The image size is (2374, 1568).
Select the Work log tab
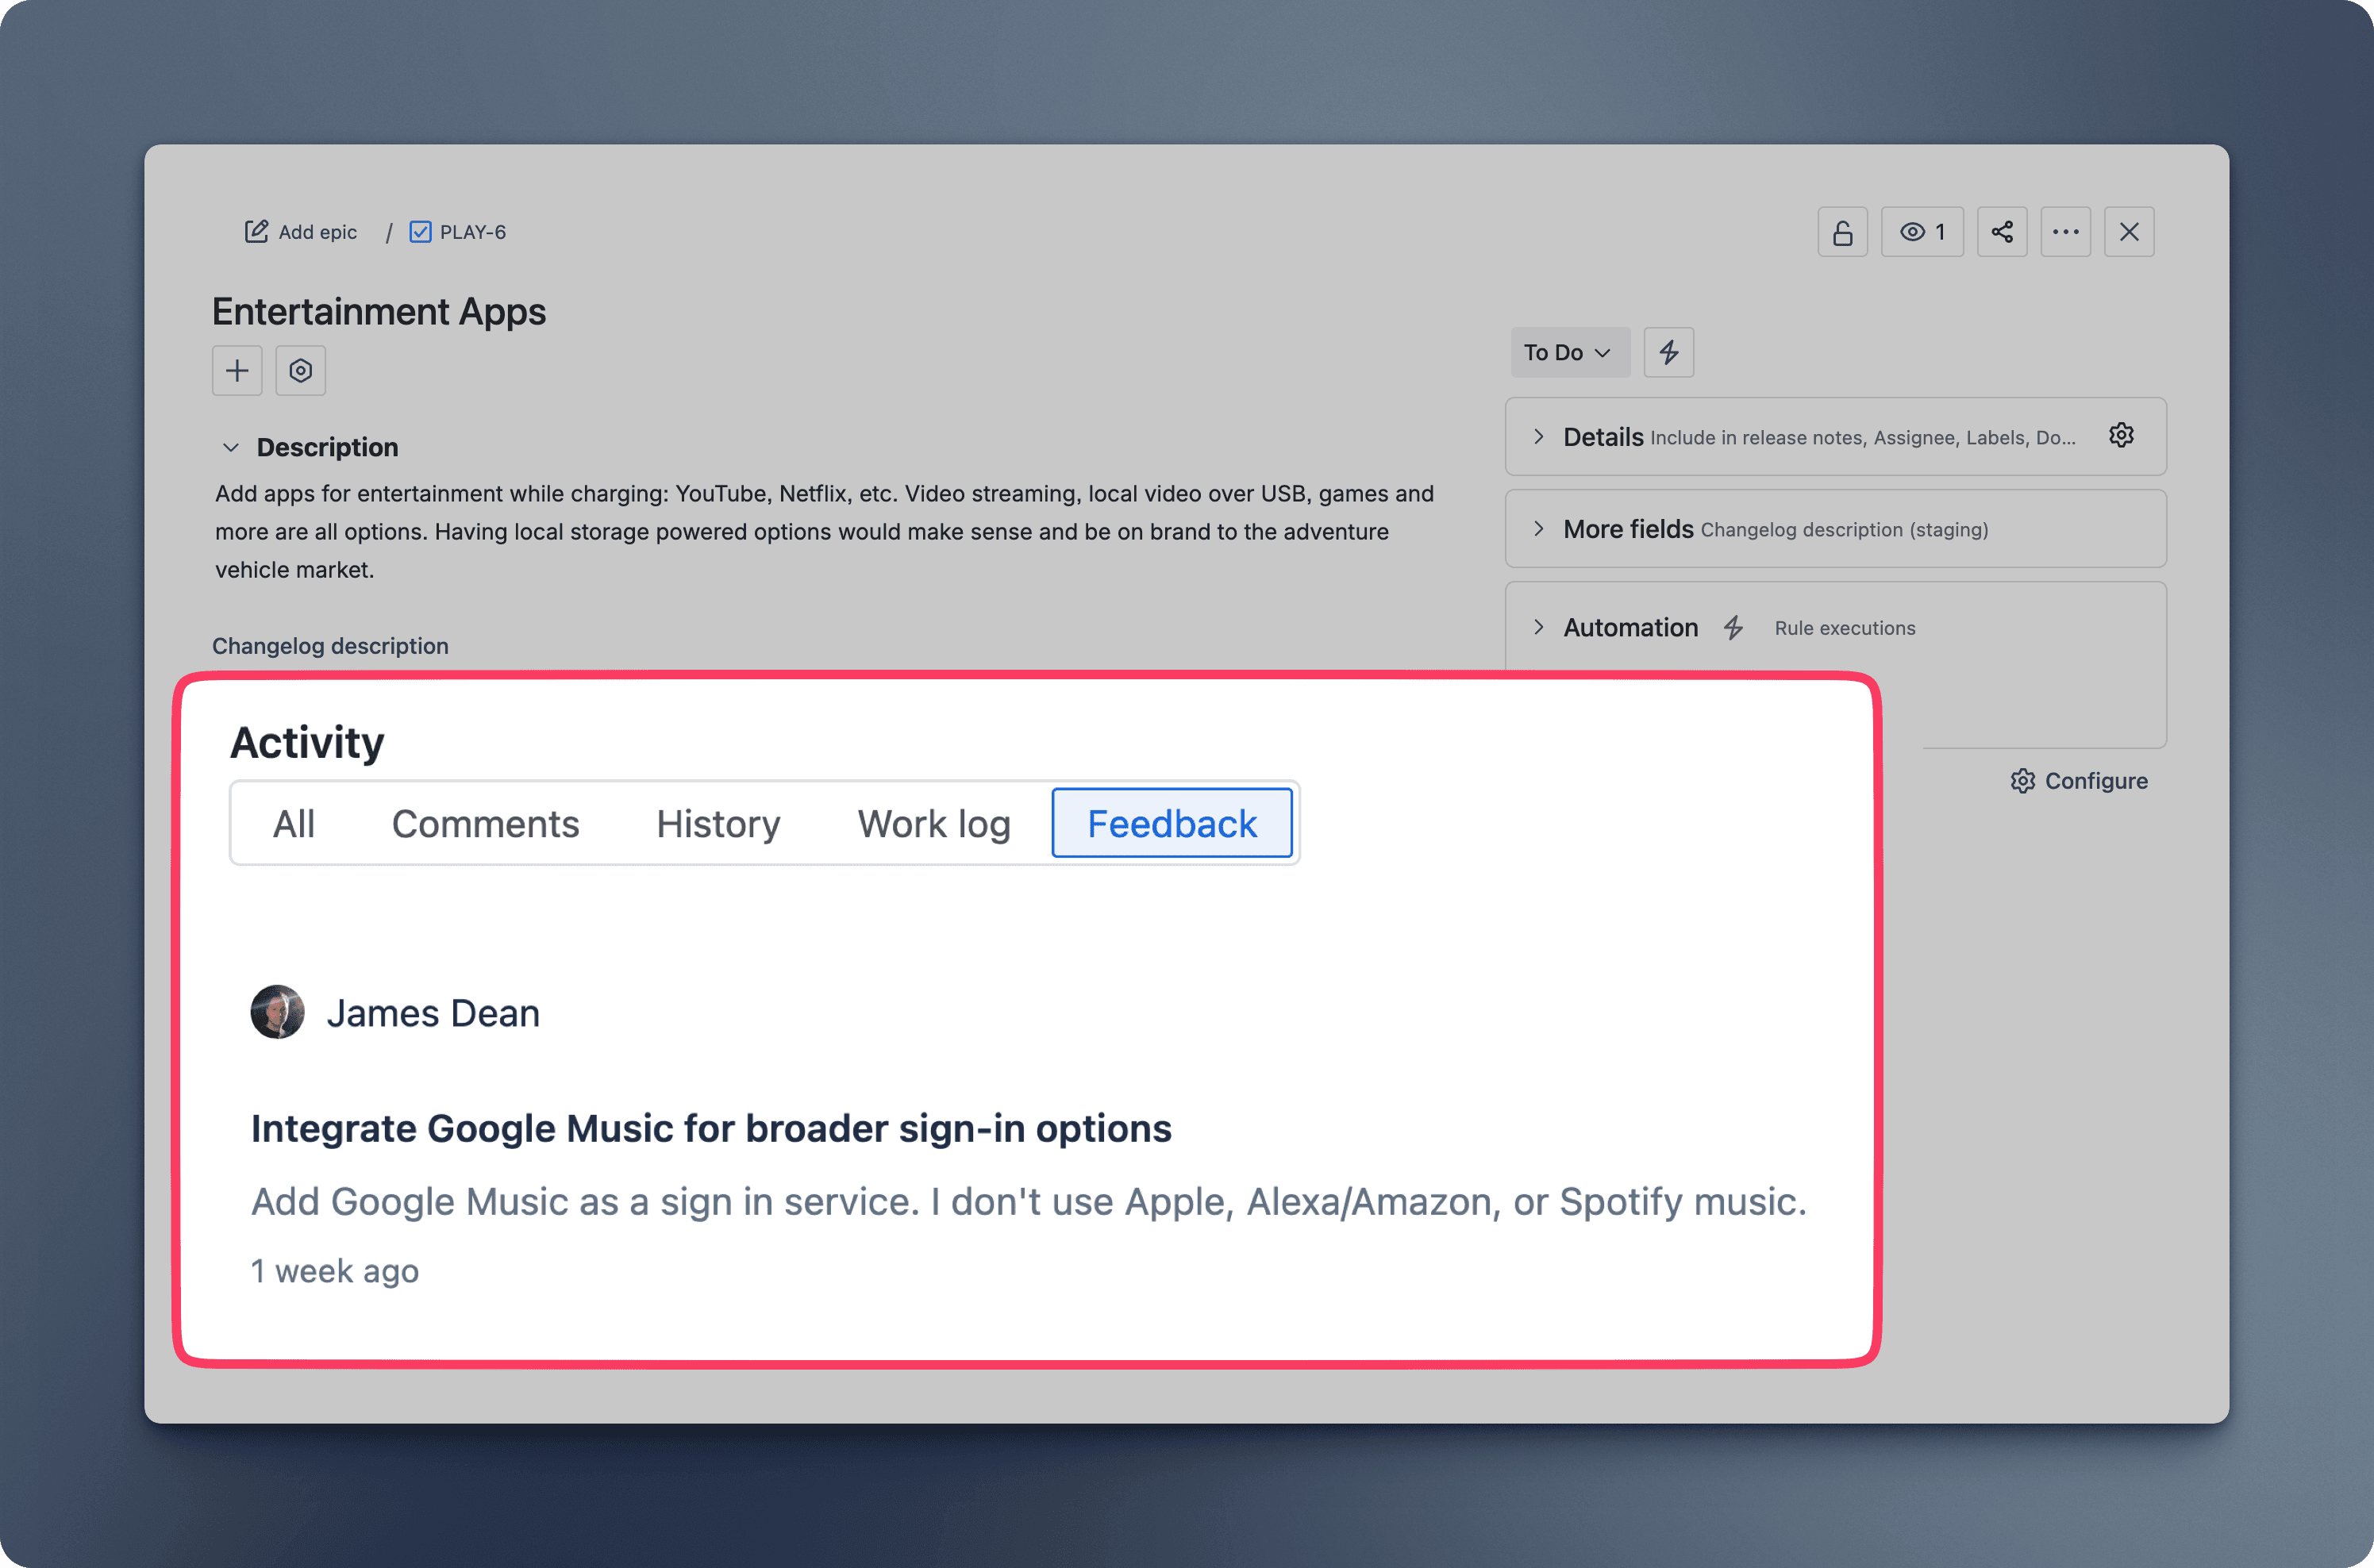(934, 823)
